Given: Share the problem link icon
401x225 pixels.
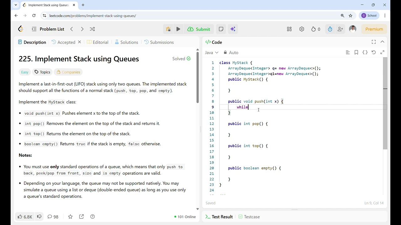Looking at the screenshot, I should coord(81,217).
